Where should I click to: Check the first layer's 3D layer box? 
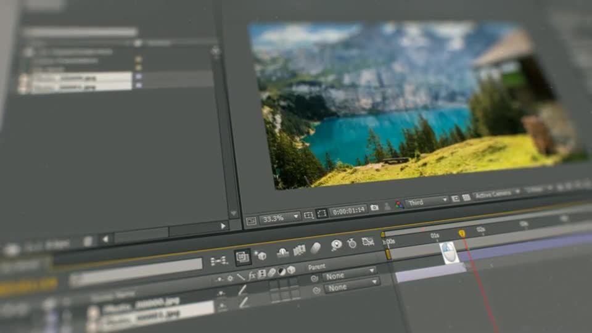(x=293, y=282)
